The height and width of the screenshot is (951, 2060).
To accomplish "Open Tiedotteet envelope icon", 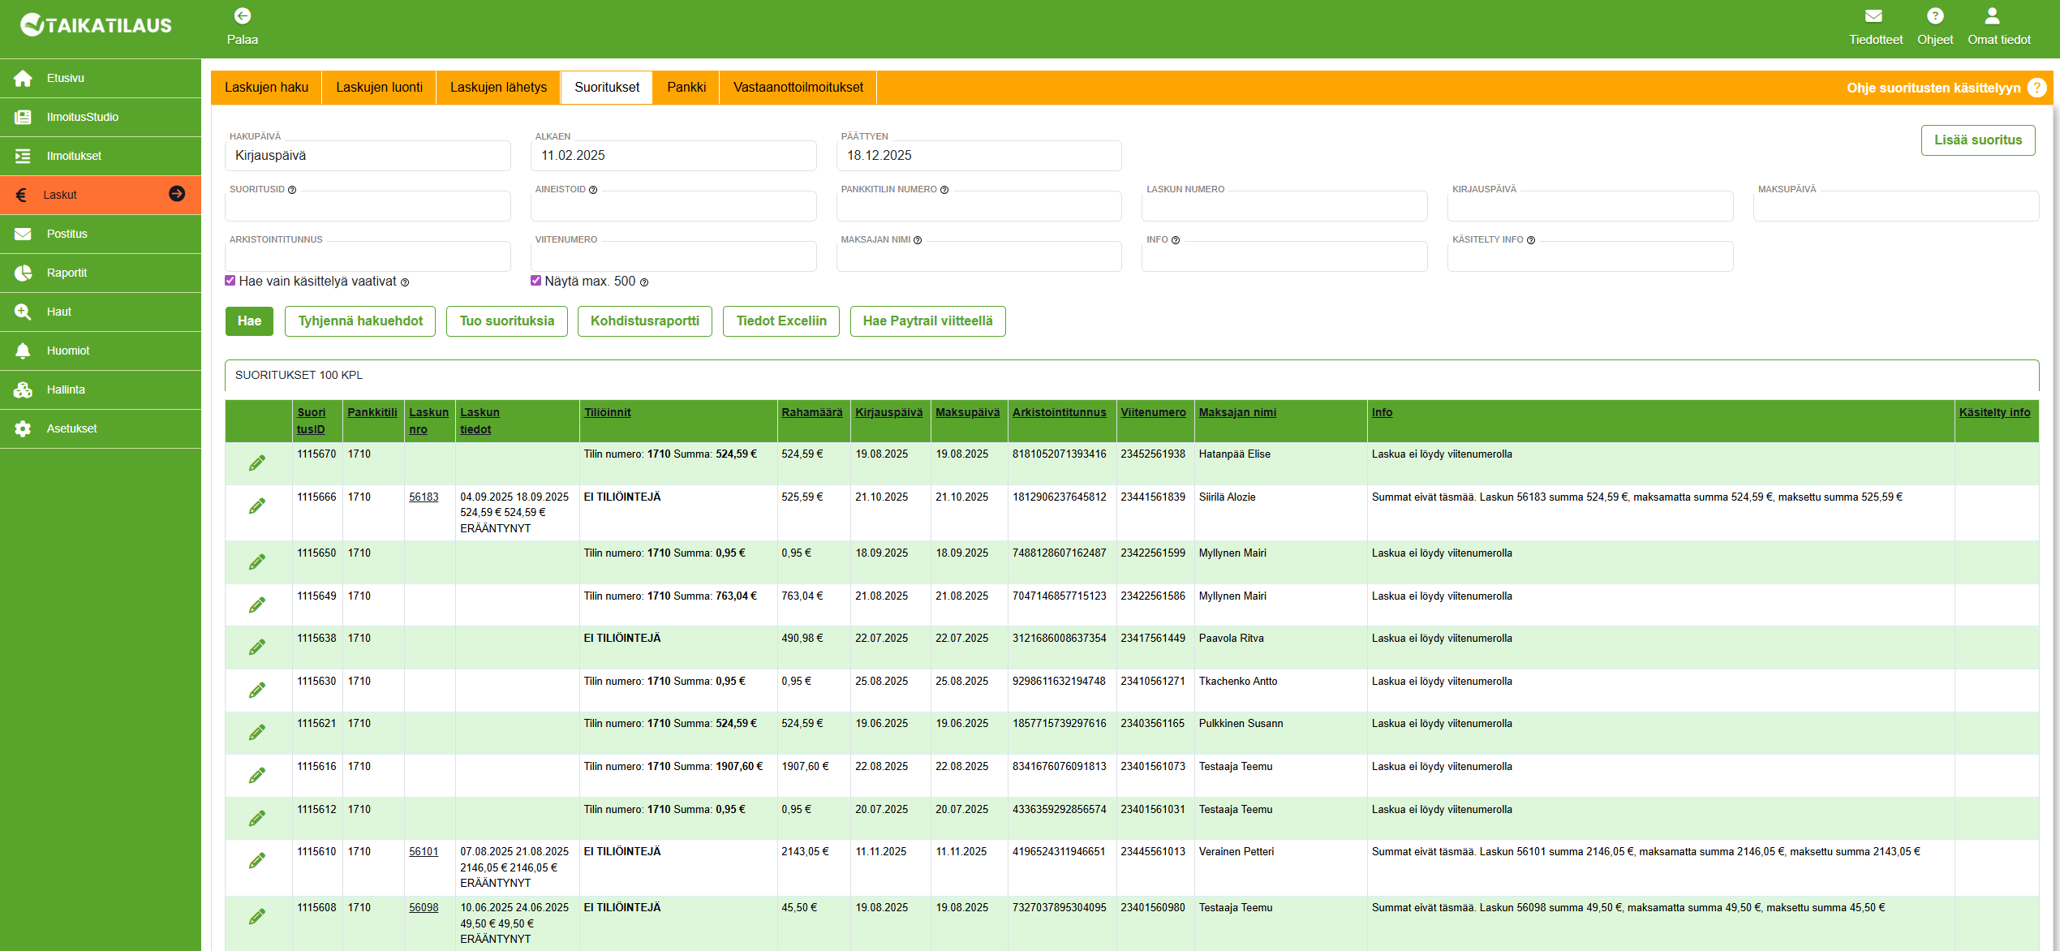I will pyautogui.click(x=1873, y=16).
